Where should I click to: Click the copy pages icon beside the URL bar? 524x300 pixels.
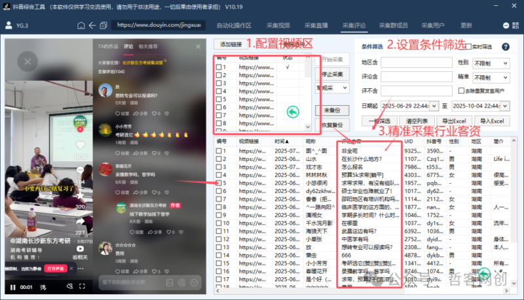(103, 25)
